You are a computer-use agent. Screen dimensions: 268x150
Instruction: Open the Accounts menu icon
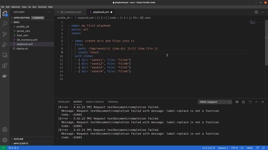click(x=5, y=130)
